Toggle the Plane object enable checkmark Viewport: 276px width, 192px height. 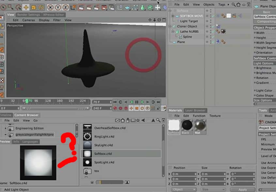coord(213,42)
